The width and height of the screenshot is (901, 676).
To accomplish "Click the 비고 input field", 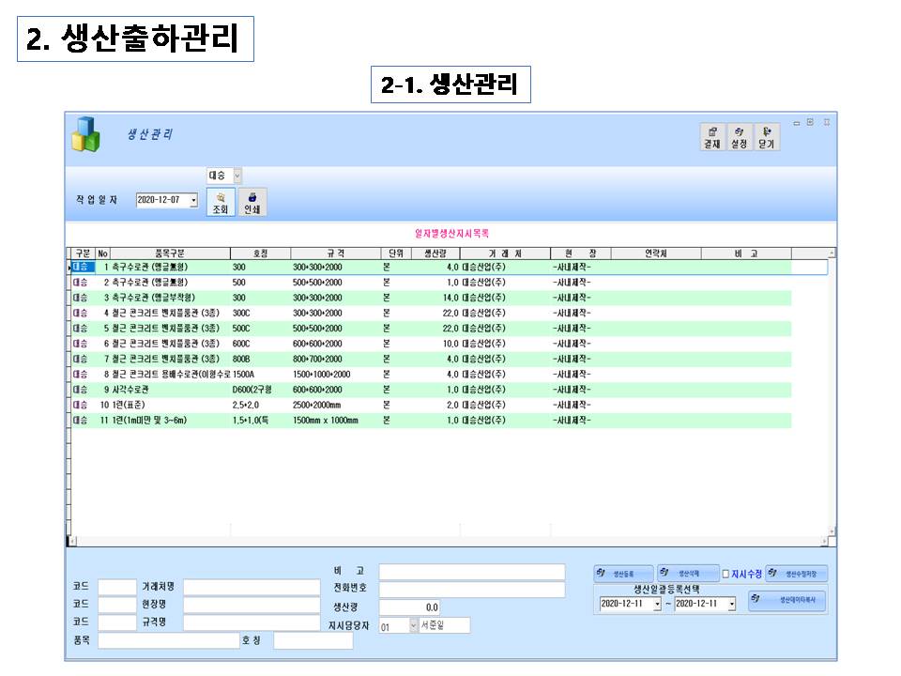I will tap(472, 572).
